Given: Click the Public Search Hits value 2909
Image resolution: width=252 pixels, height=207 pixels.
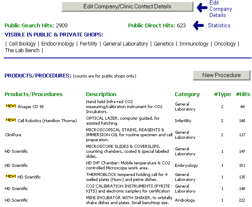Looking at the screenshot, I should [62, 25].
